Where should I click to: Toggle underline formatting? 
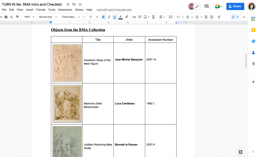coord(115,17)
